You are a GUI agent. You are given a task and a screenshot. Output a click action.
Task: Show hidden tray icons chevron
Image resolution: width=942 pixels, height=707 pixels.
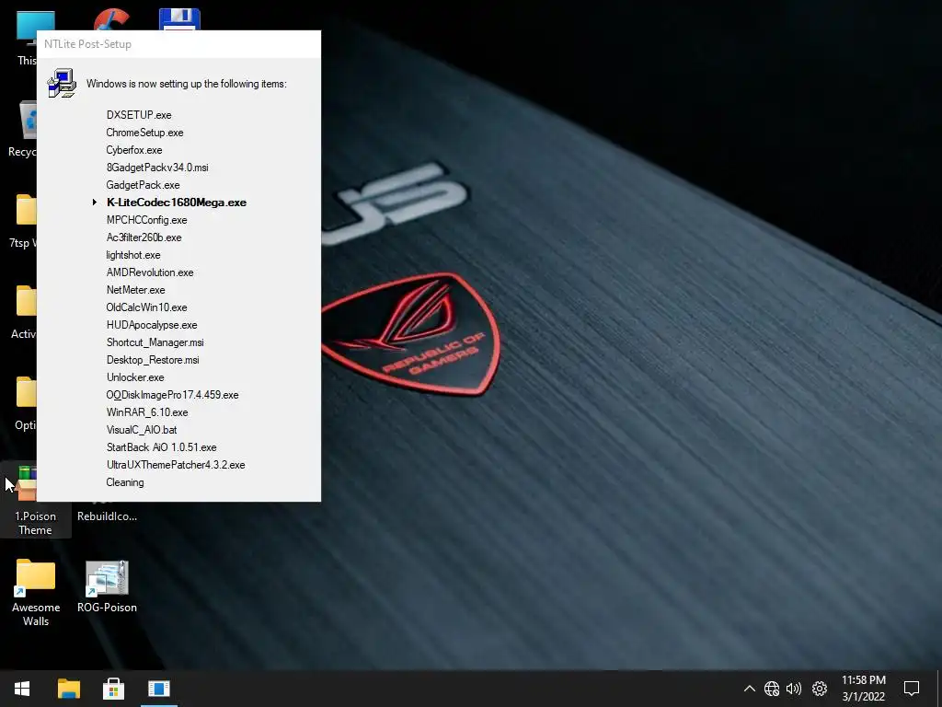[x=749, y=689]
